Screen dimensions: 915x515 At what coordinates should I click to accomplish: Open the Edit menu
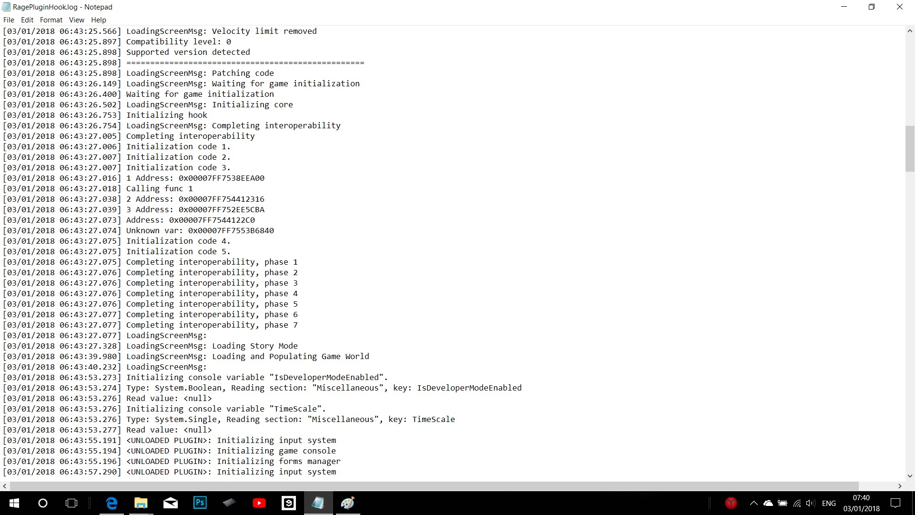click(x=27, y=20)
